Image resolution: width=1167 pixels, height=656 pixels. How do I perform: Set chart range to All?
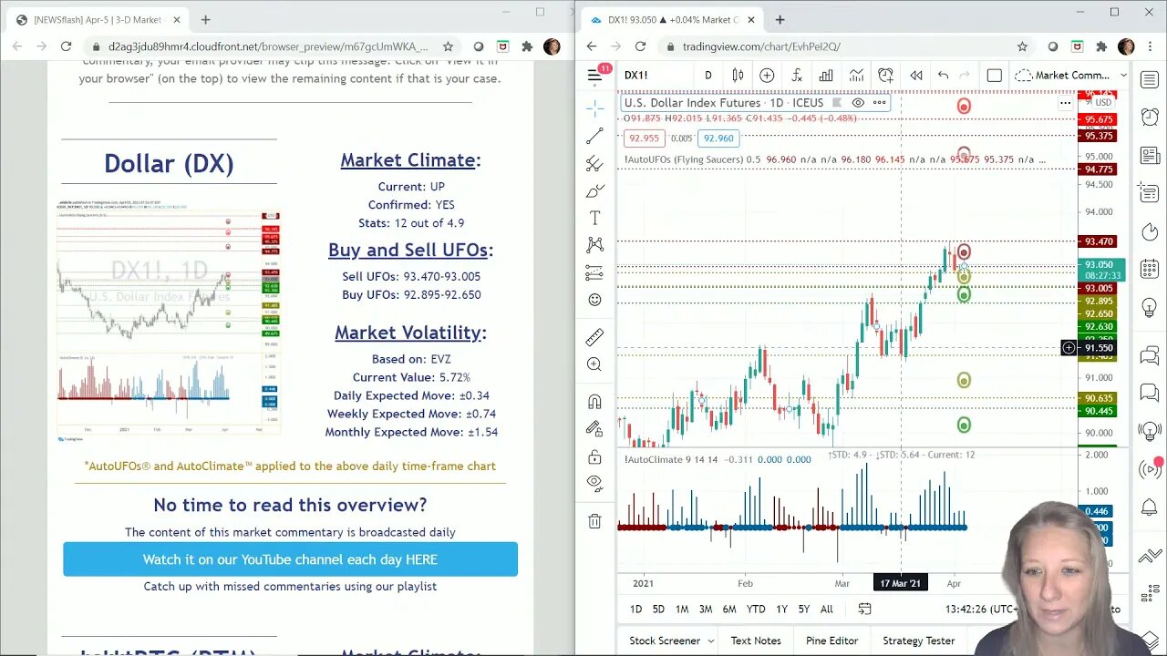pos(826,609)
